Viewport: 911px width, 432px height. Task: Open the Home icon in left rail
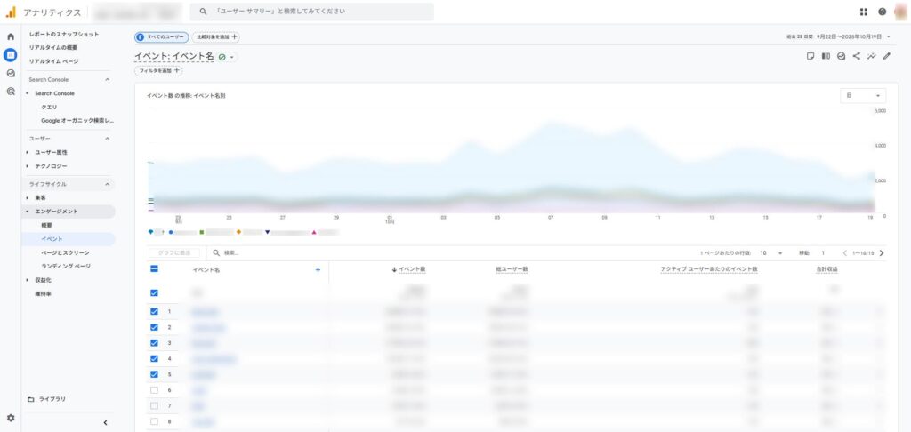click(x=11, y=36)
